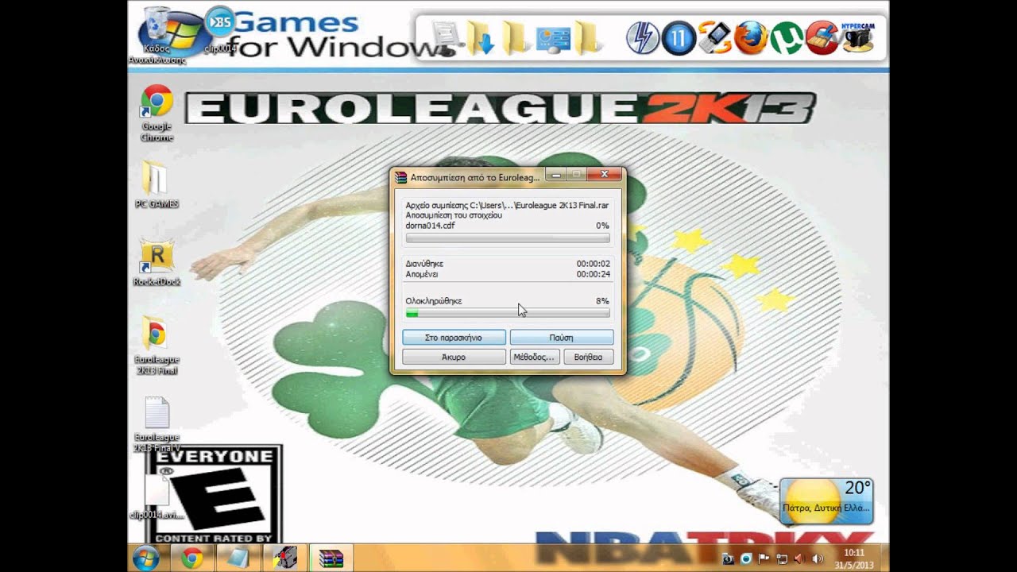
Task: Click the 'Ολοκληρώθηκε' label
Action: [x=434, y=301]
